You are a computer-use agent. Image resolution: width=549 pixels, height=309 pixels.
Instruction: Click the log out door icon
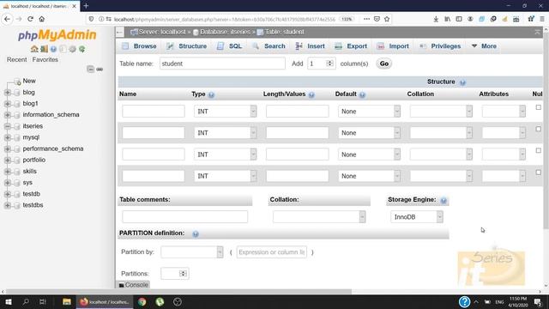[44, 49]
